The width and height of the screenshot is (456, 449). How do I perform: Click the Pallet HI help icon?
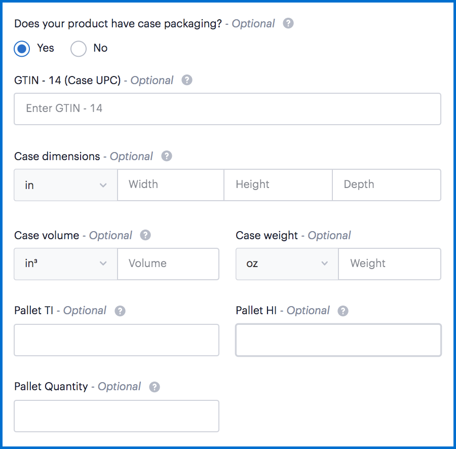[343, 311]
